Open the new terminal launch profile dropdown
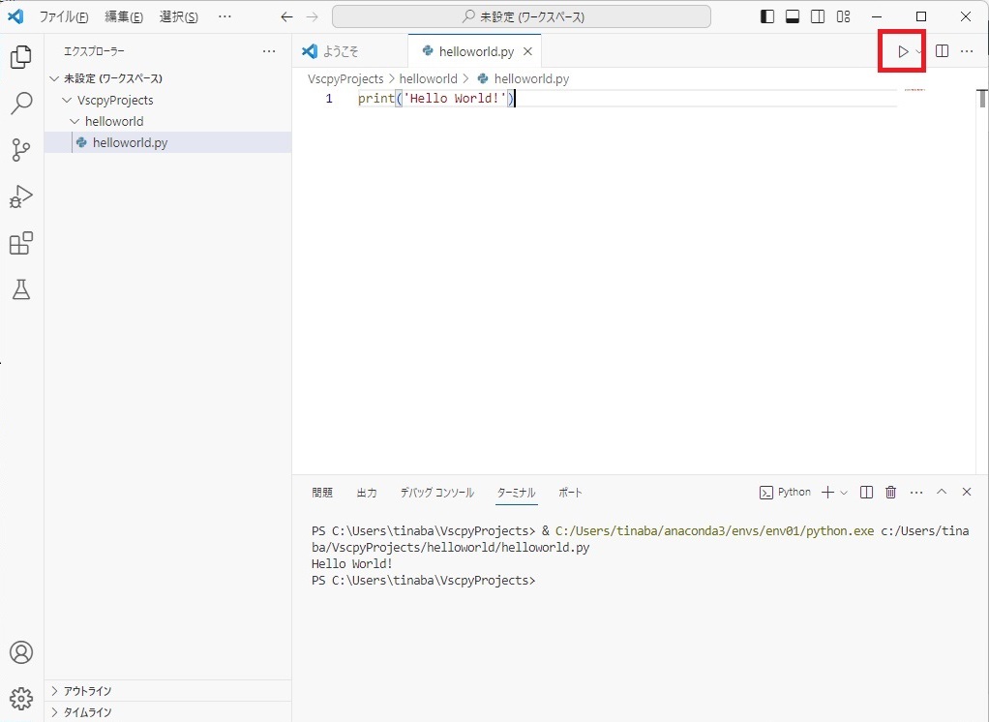Screen dimensions: 989x722 tap(844, 493)
